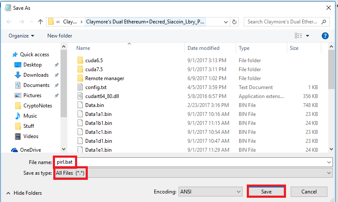The image size is (338, 202).
Task: Click the Save button
Action: pyautogui.click(x=266, y=192)
